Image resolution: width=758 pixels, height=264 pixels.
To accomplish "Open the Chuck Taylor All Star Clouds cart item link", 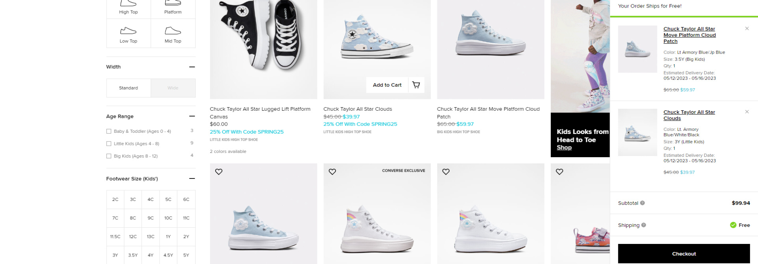I will 689,115.
